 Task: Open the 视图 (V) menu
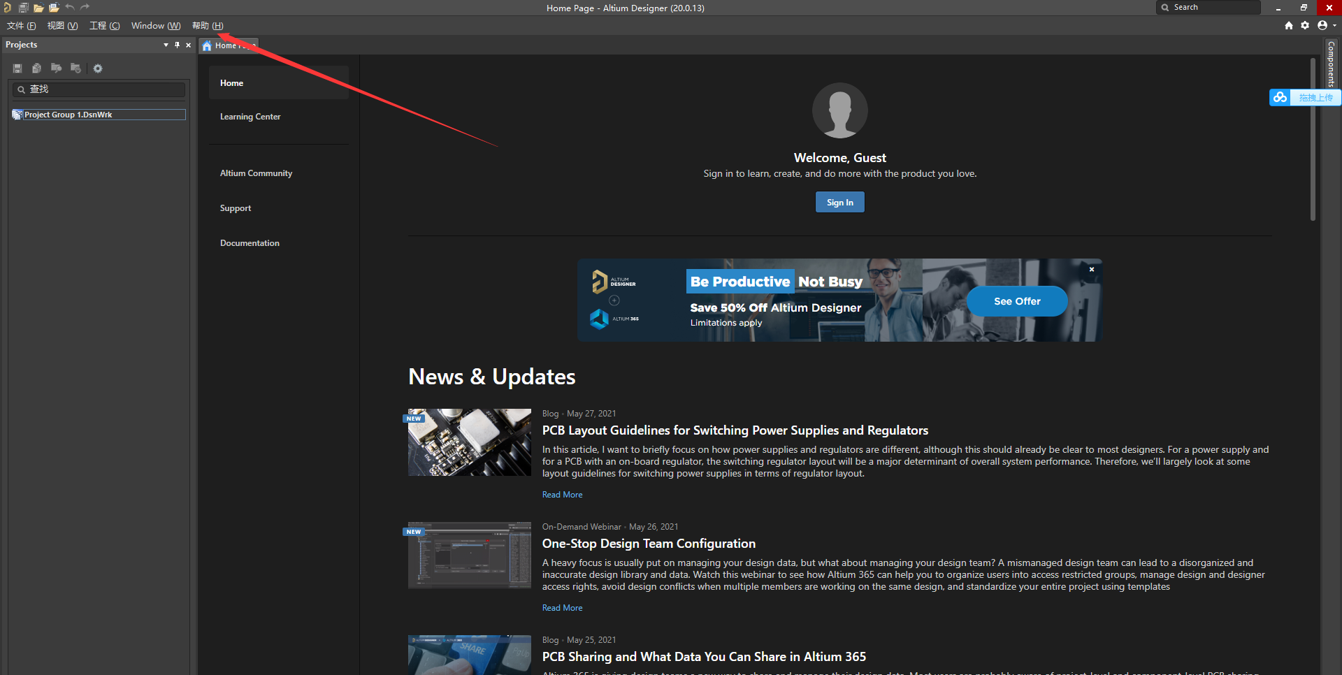(62, 26)
